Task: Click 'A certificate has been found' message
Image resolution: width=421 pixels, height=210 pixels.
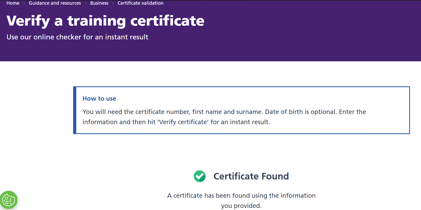Action: [x=241, y=196]
